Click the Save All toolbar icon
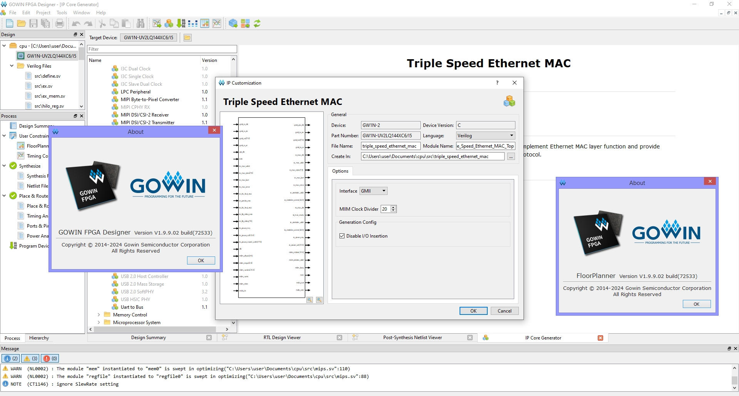 click(45, 23)
